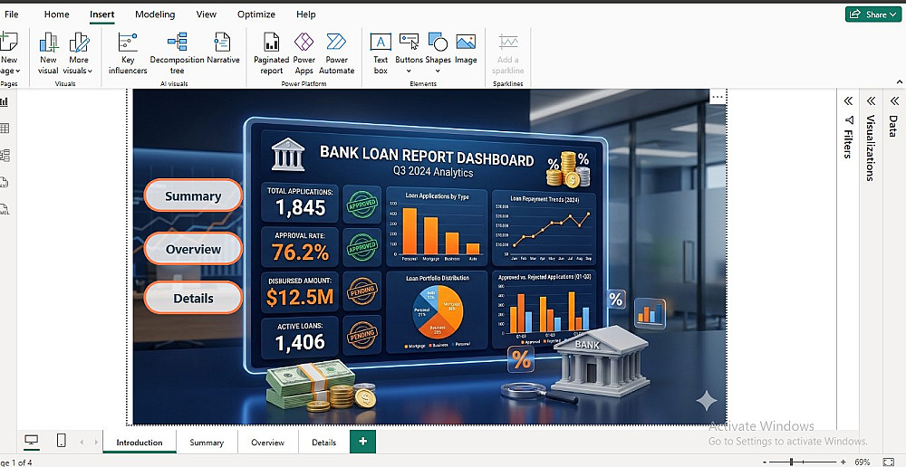Add a Power Apps visual

coord(304,53)
